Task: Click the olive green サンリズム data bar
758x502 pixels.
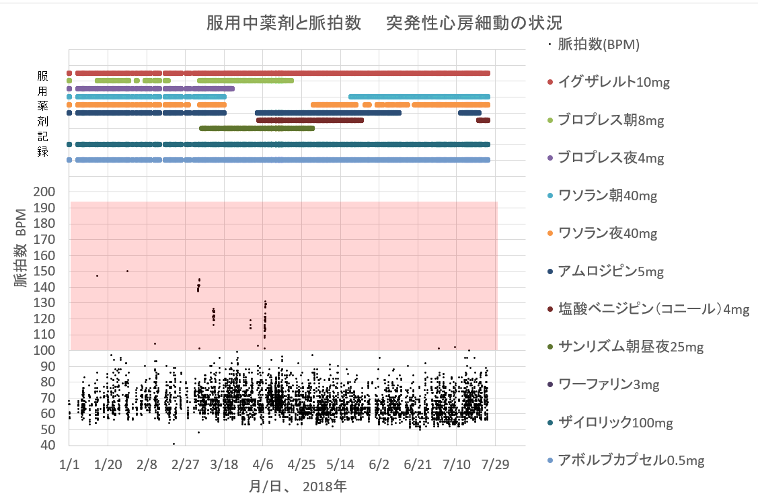Action: [257, 128]
